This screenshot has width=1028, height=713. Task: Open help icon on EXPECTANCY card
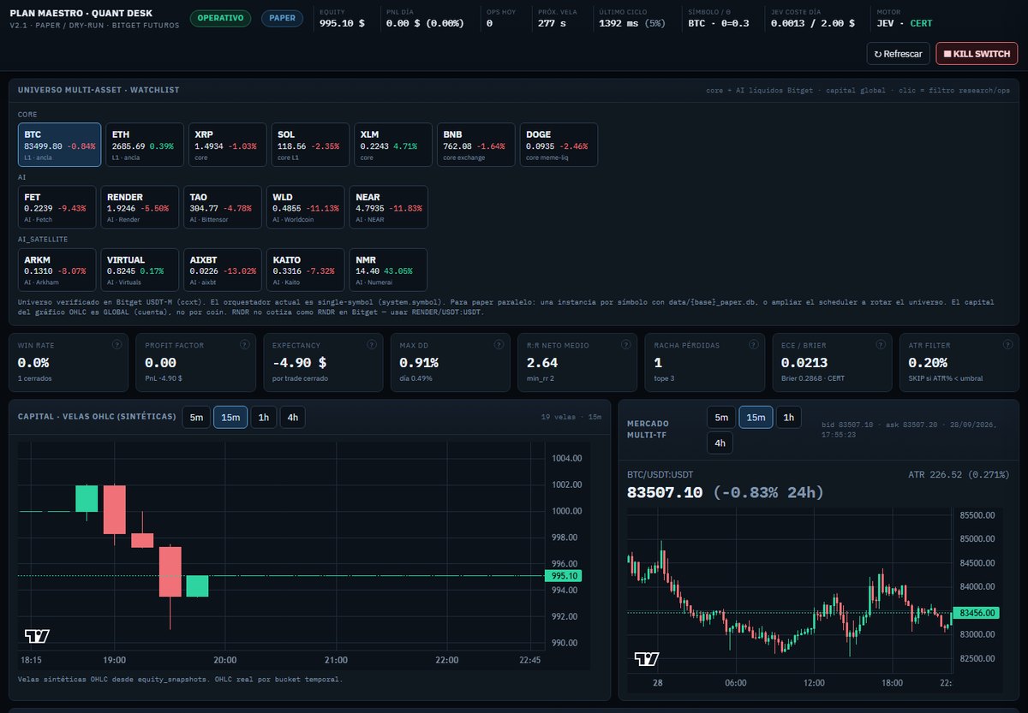point(372,345)
